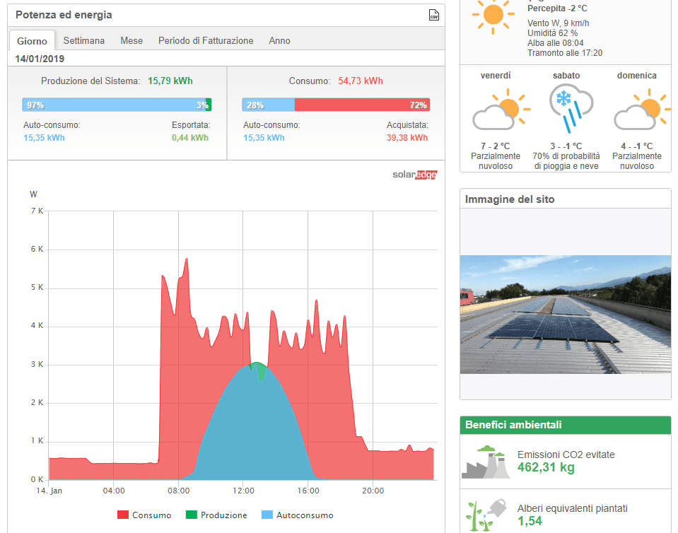Click the 16:00 x-axis label

308,491
